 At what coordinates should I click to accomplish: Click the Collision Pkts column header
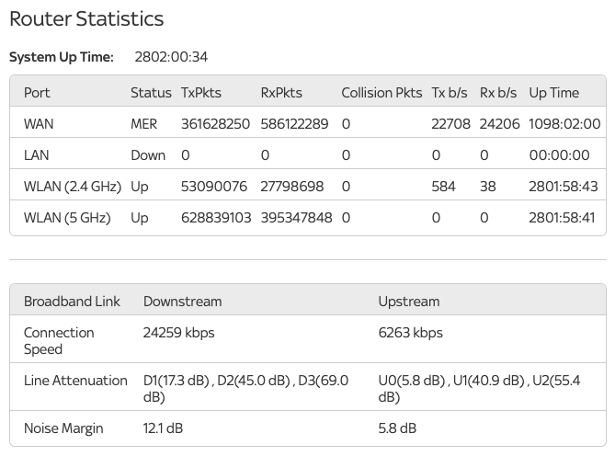(x=382, y=93)
